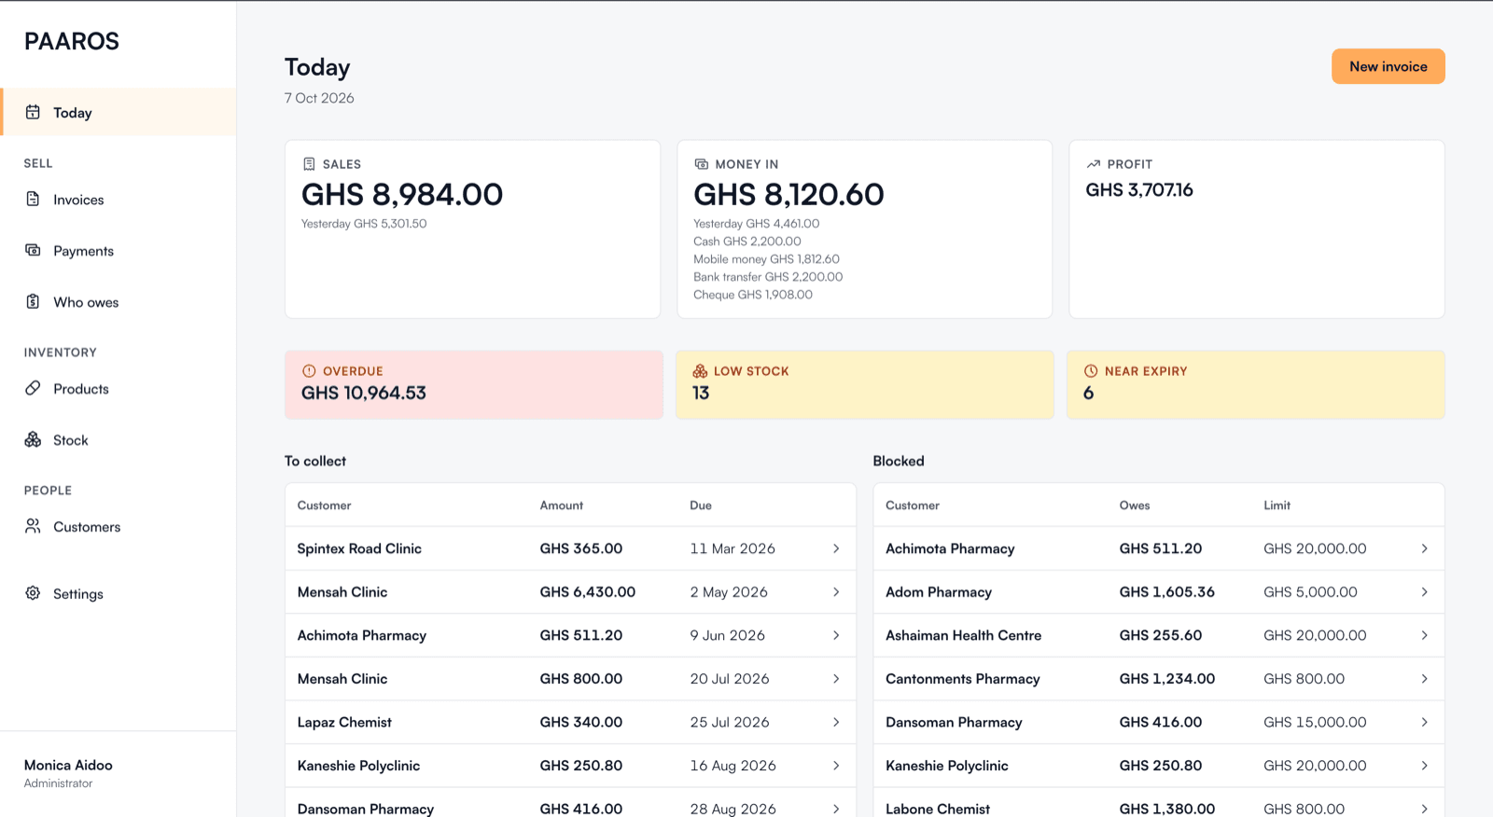Open the Overdue GHS 10,964.53 card
The image size is (1493, 817).
click(474, 384)
